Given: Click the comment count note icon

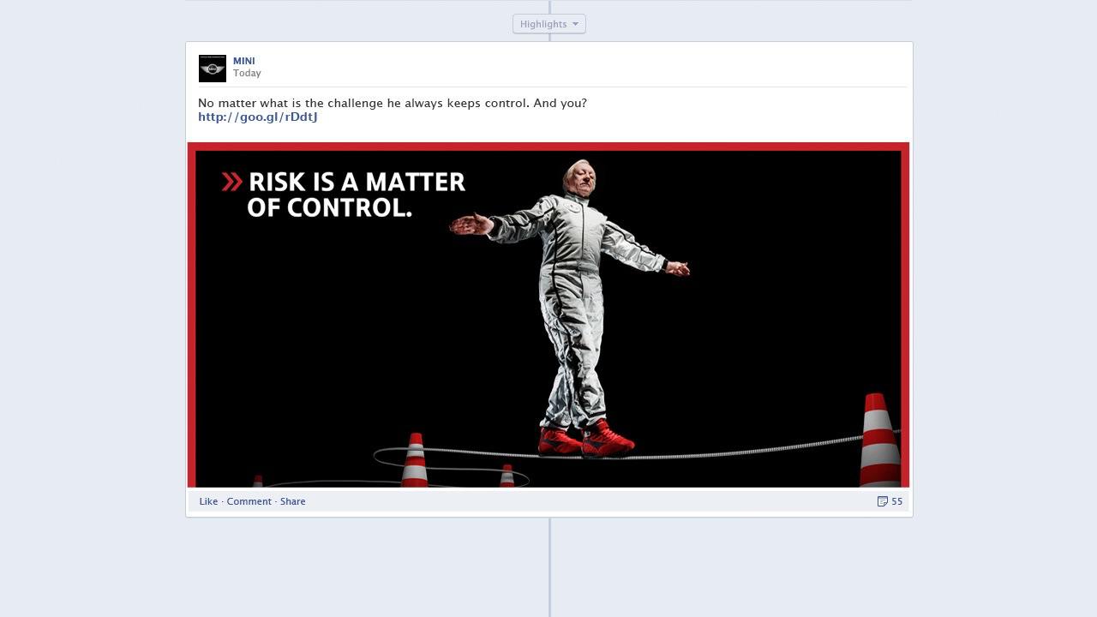Looking at the screenshot, I should tap(882, 501).
